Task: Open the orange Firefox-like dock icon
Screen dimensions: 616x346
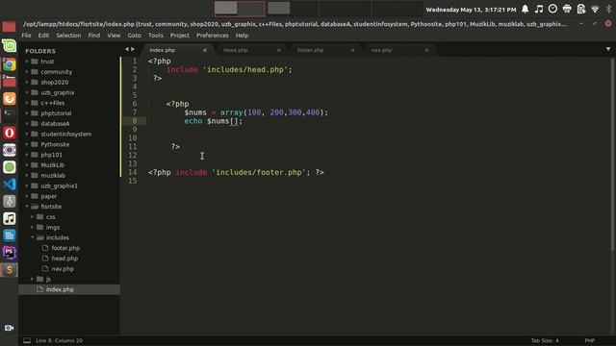Action: [9, 98]
